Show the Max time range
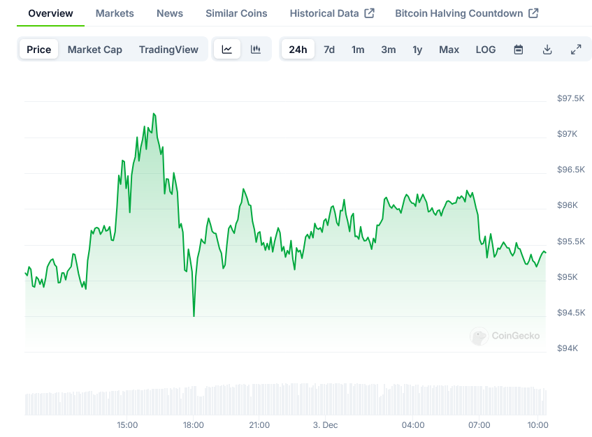This screenshot has height=437, width=592. click(x=449, y=50)
